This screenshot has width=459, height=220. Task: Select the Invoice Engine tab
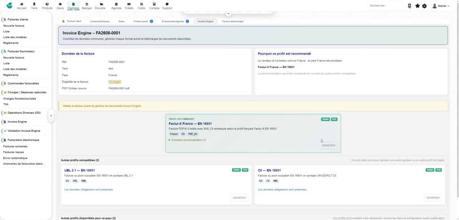point(205,21)
